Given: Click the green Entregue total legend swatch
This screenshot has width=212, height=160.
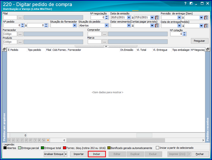Looking at the screenshot, I should [x=43, y=148].
